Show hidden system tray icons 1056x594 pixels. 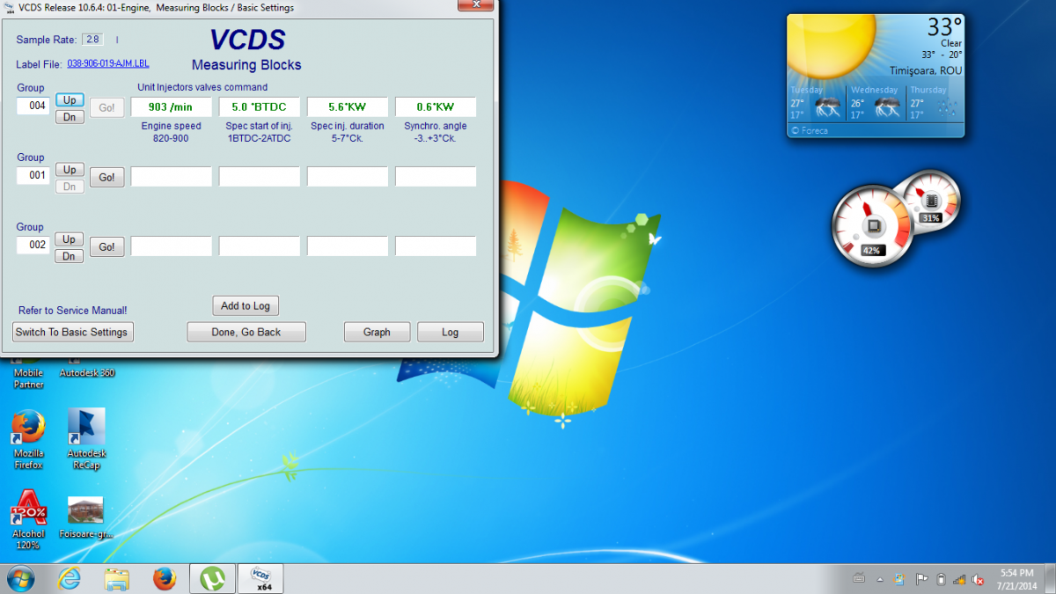(x=880, y=579)
